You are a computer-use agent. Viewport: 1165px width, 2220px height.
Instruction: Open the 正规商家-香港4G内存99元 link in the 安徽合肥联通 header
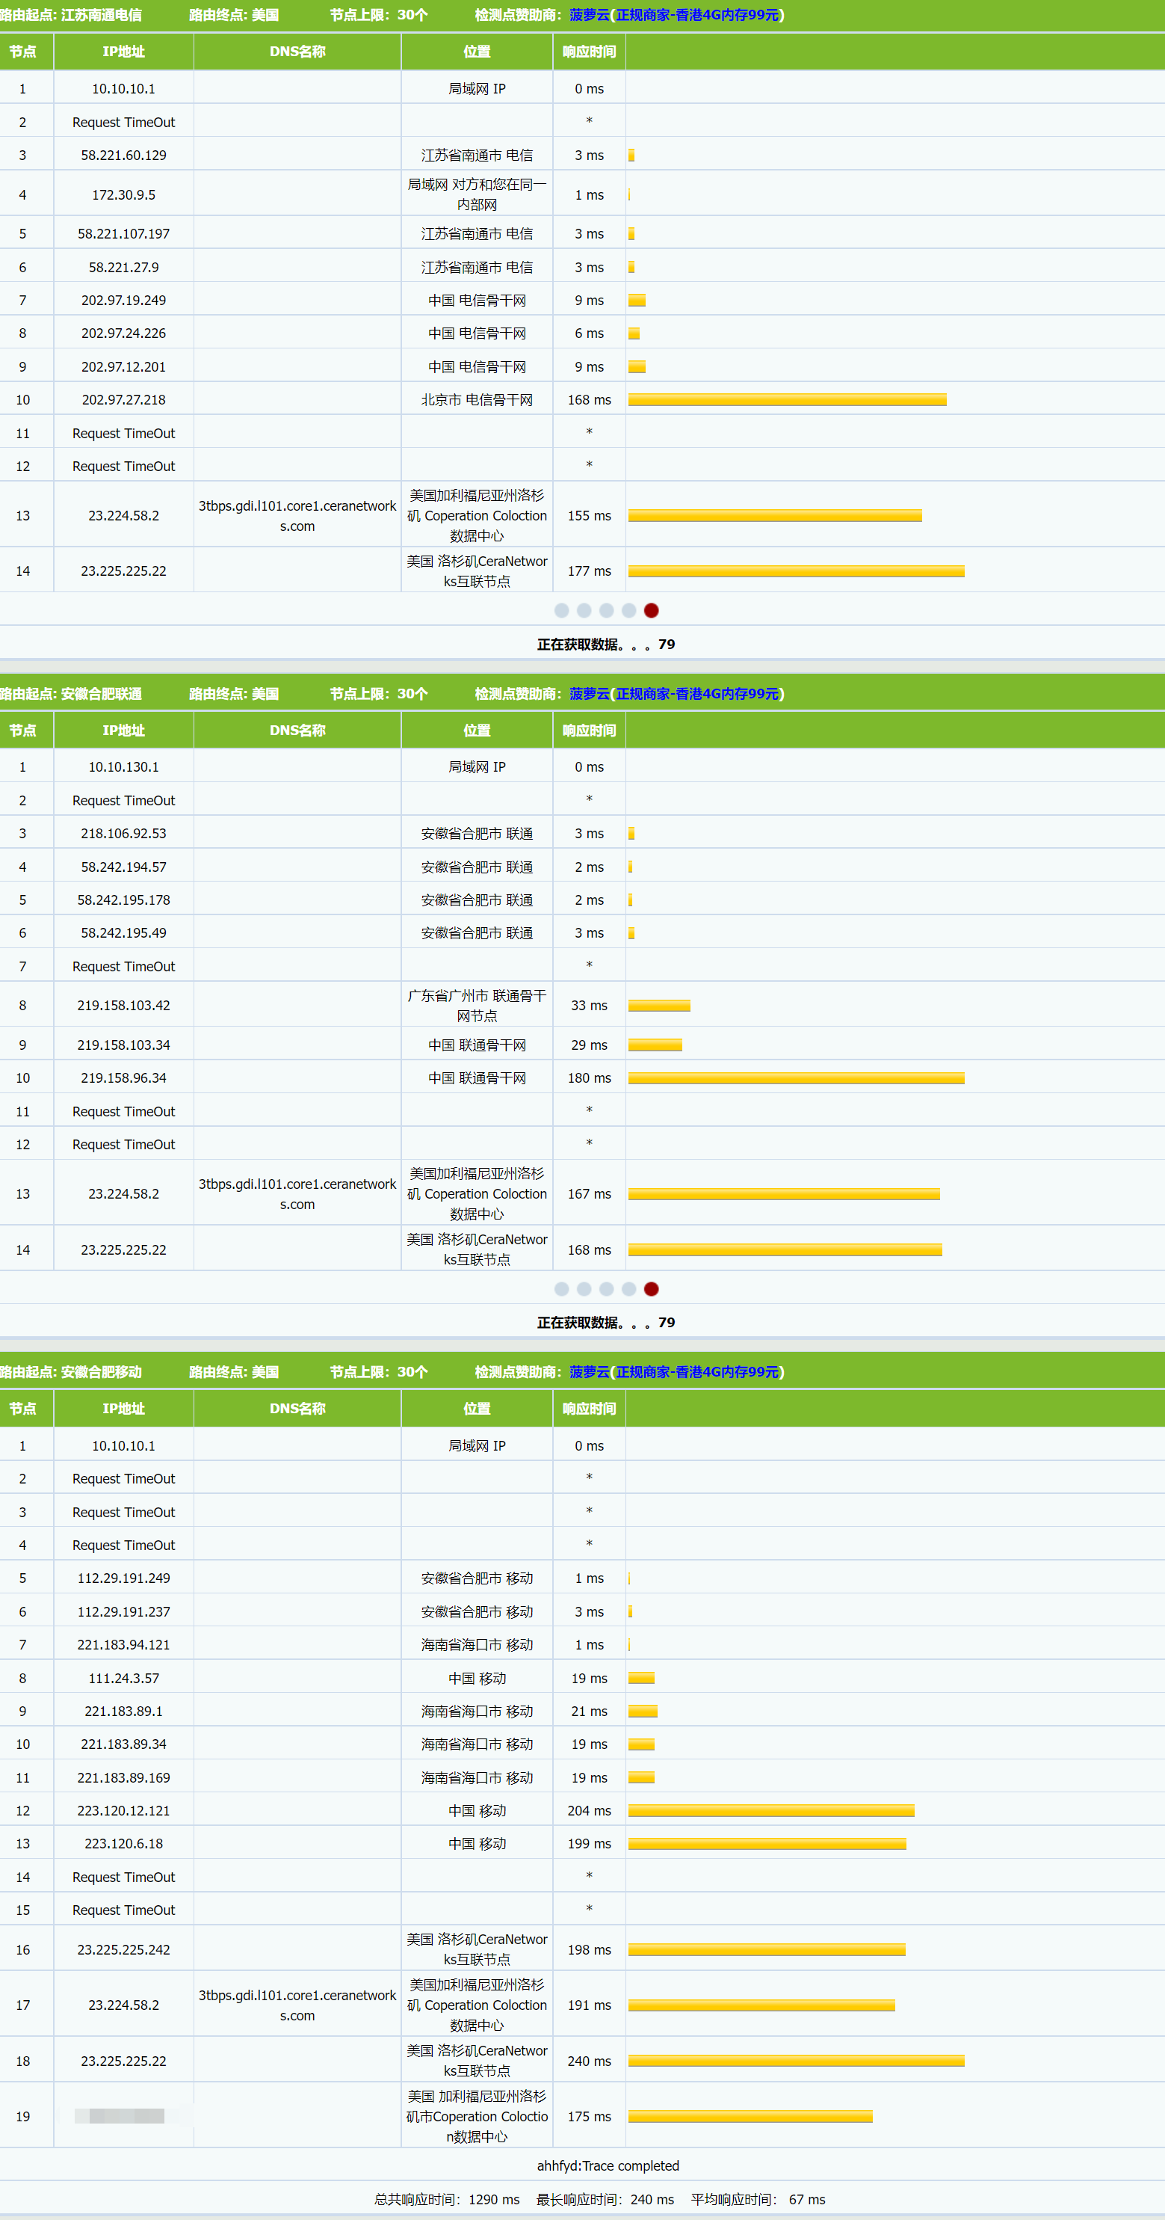click(696, 694)
